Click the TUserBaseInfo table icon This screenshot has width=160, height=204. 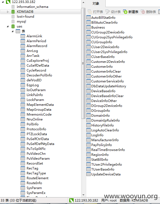(x=89, y=169)
